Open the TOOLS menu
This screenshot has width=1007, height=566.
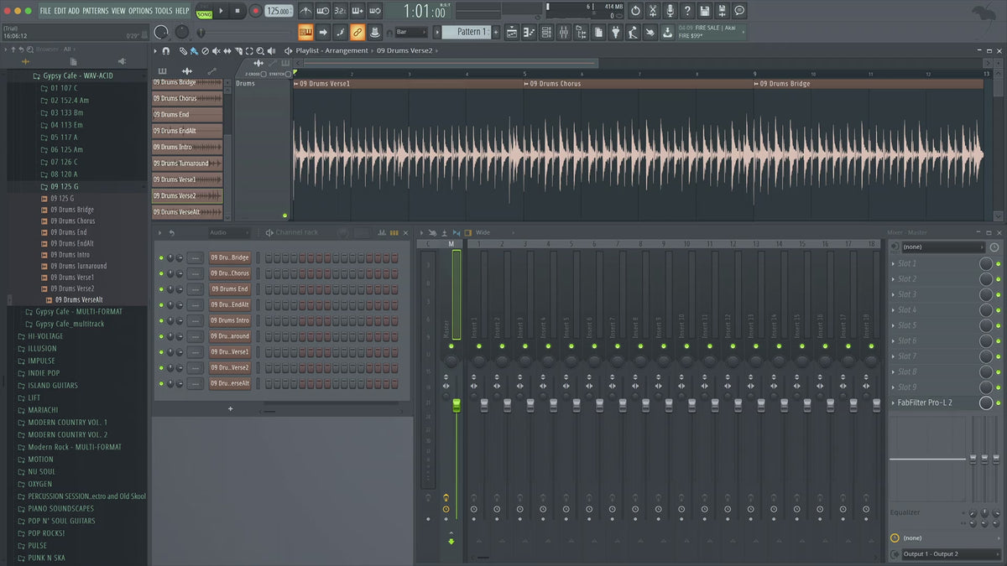tap(163, 11)
